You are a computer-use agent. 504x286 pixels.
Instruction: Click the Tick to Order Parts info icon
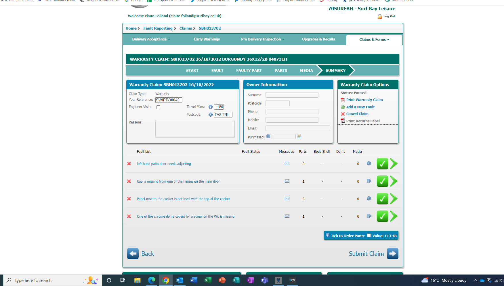[328, 235]
